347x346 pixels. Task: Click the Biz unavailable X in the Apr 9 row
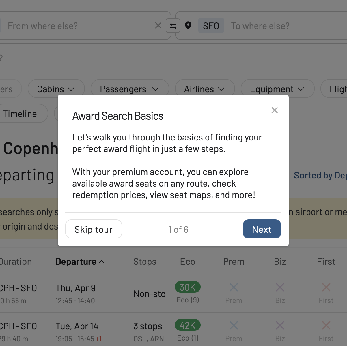(280, 287)
